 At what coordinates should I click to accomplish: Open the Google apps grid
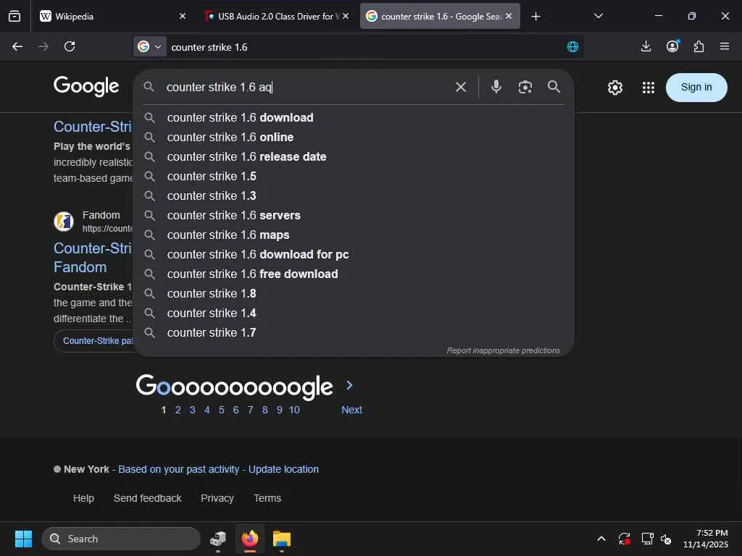tap(648, 88)
